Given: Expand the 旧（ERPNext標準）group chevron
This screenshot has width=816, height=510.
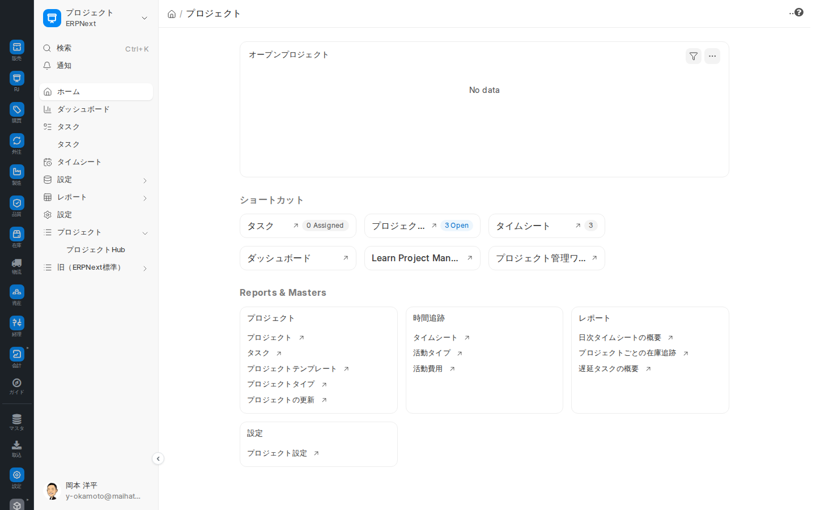Looking at the screenshot, I should [x=145, y=268].
